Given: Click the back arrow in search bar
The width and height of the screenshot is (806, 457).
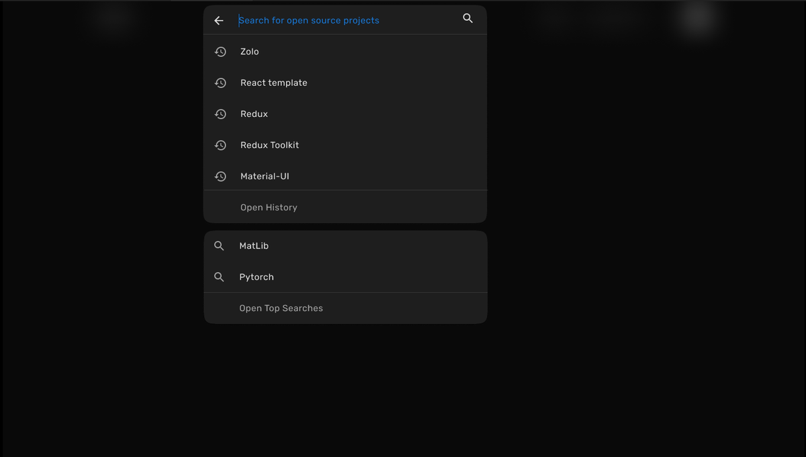Looking at the screenshot, I should (219, 21).
